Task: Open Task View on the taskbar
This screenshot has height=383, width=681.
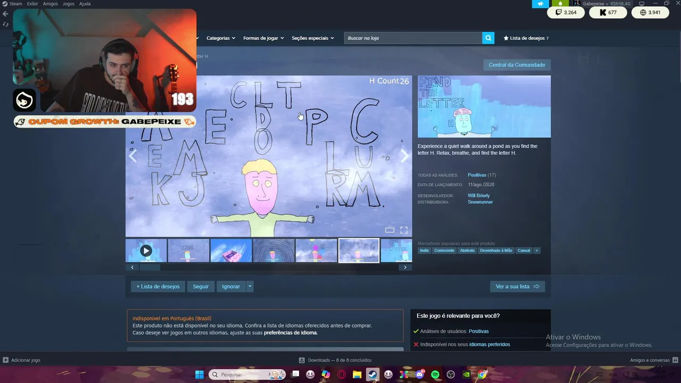Action: [296, 374]
